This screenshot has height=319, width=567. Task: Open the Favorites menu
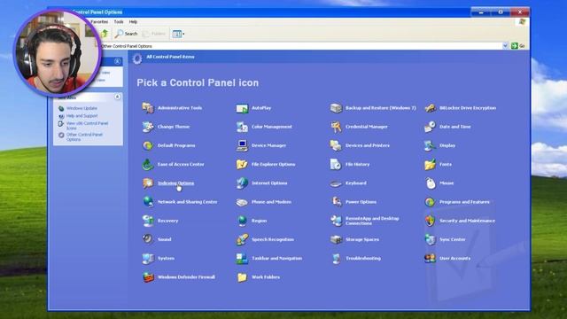tap(99, 21)
